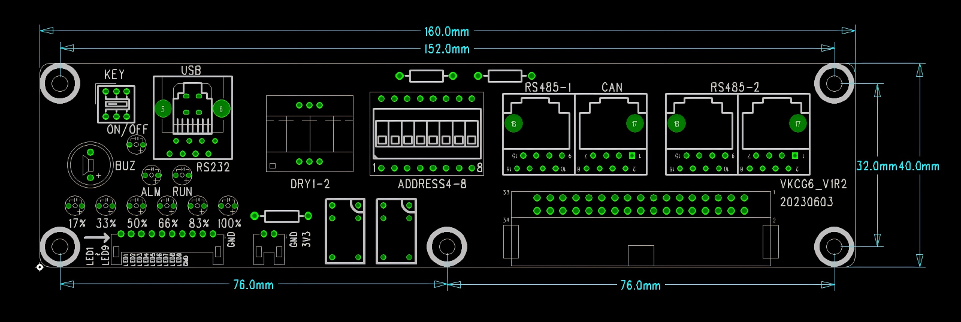The width and height of the screenshot is (961, 322).
Task: Click the ALM indicator LED footprint
Action: pos(151,175)
